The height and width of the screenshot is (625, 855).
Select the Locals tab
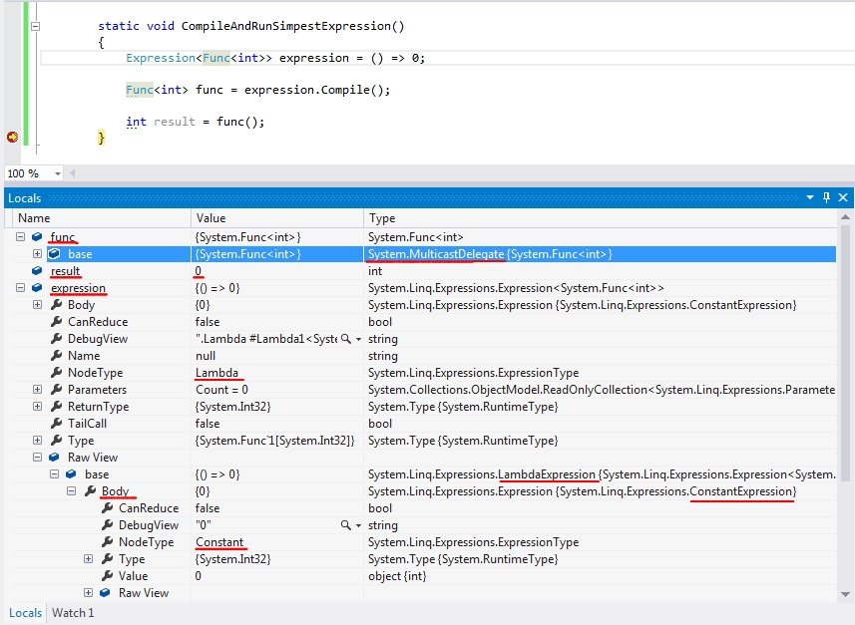25,613
